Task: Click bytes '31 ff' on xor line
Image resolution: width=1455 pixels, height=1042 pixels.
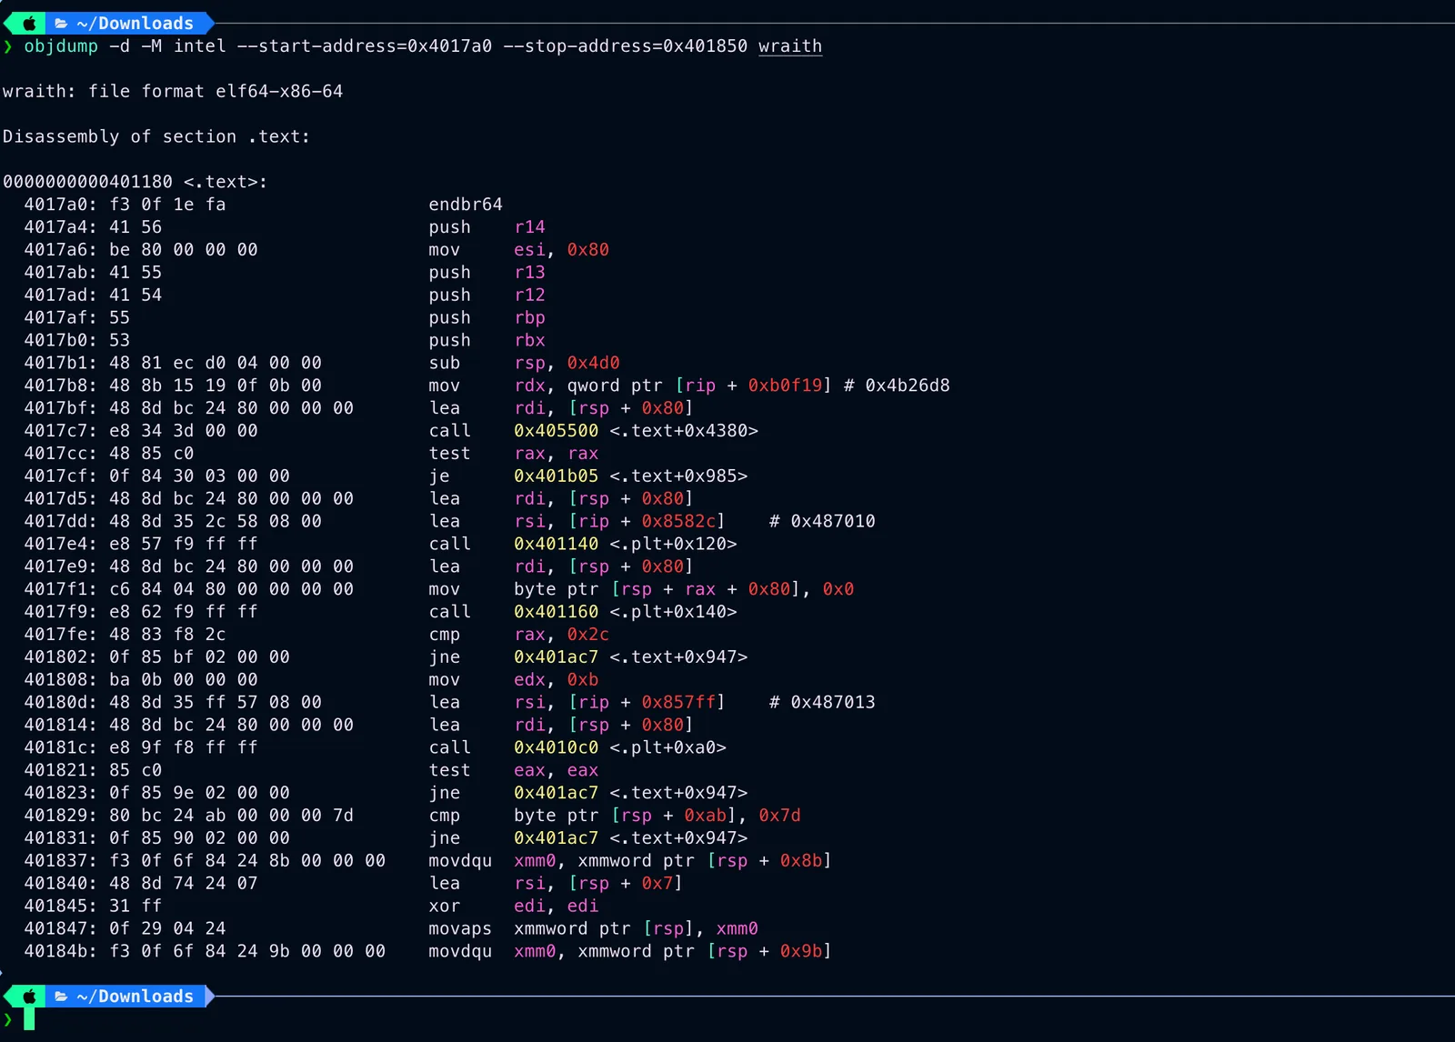Action: tap(135, 906)
